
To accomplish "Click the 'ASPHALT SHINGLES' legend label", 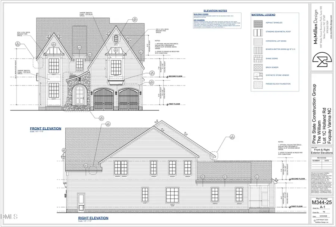I will [x=274, y=23].
